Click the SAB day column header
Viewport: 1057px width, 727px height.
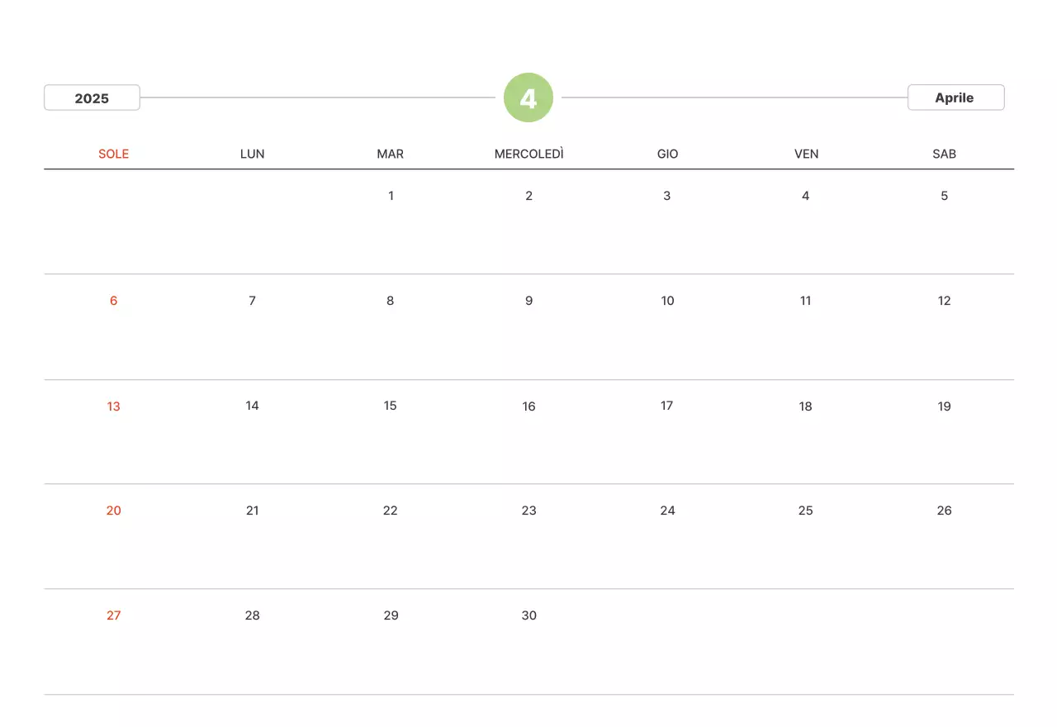point(944,154)
